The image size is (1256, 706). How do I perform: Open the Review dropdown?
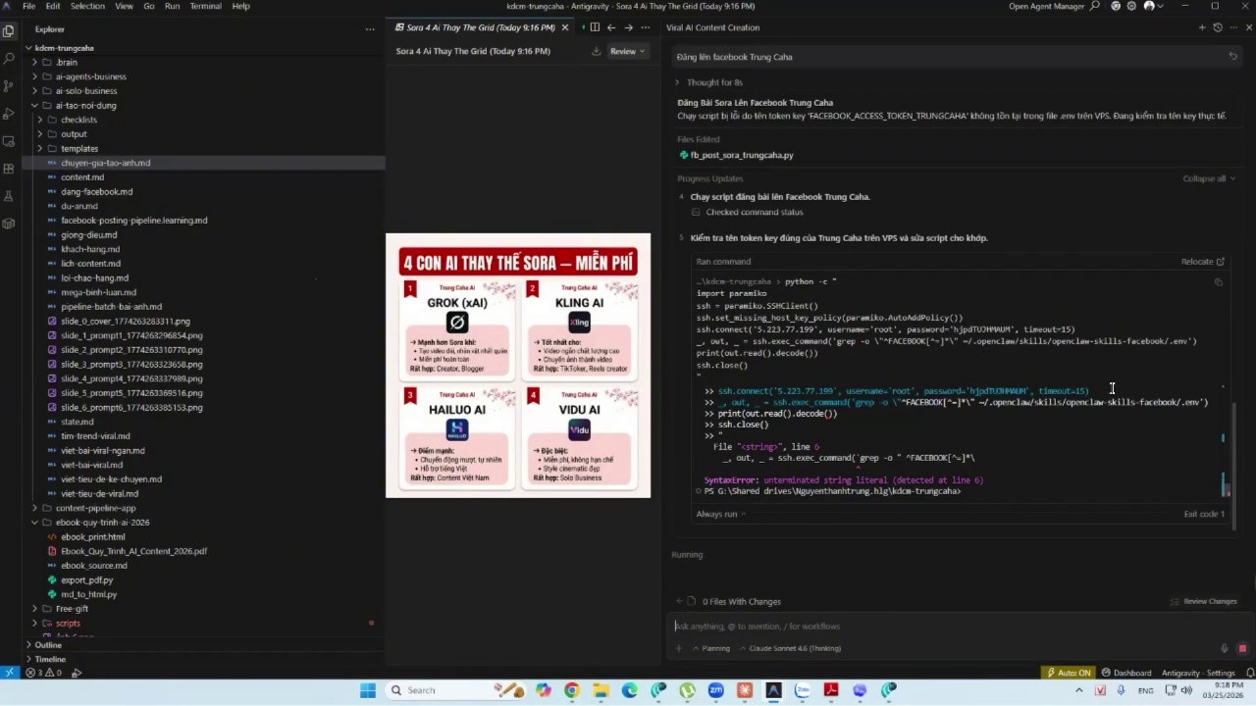[x=628, y=51]
